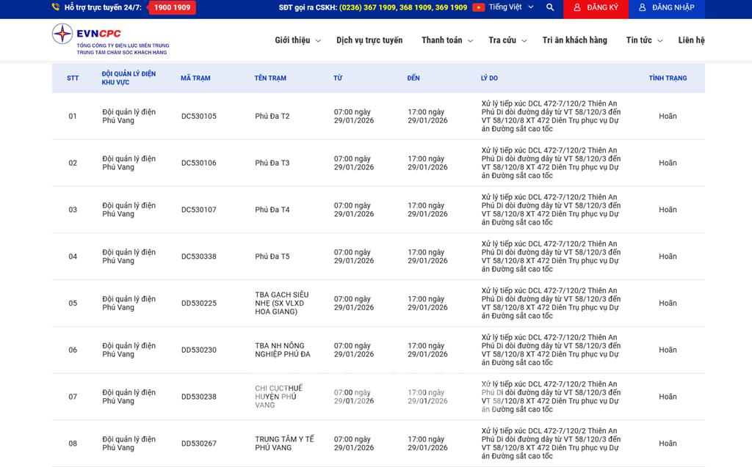
Task: Click the user icon in Đăng nhập
Action: pos(643,7)
